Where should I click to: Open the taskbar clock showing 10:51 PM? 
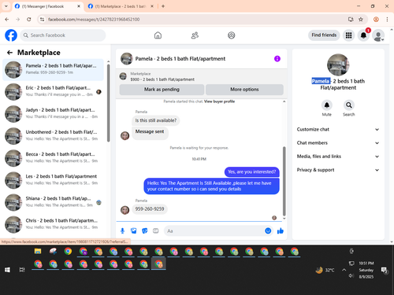coord(366,270)
